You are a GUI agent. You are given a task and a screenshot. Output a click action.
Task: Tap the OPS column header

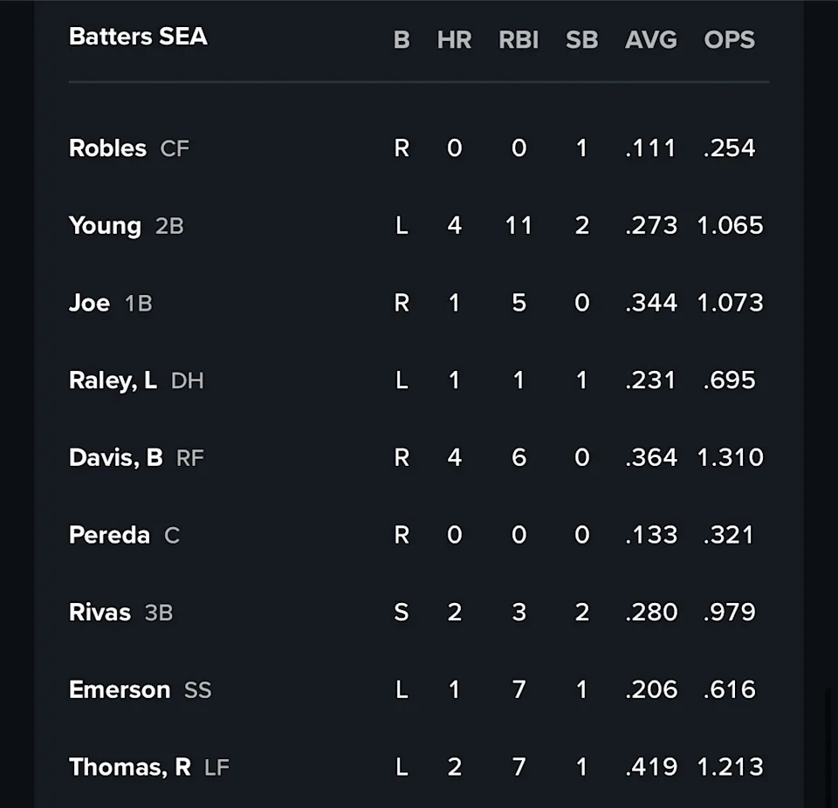click(x=729, y=40)
